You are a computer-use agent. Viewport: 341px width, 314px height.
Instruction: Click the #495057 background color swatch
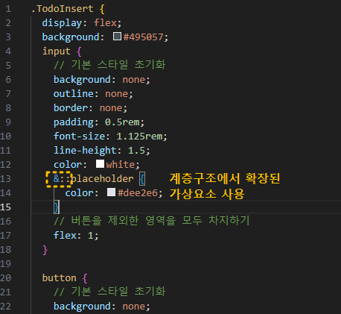click(x=117, y=37)
